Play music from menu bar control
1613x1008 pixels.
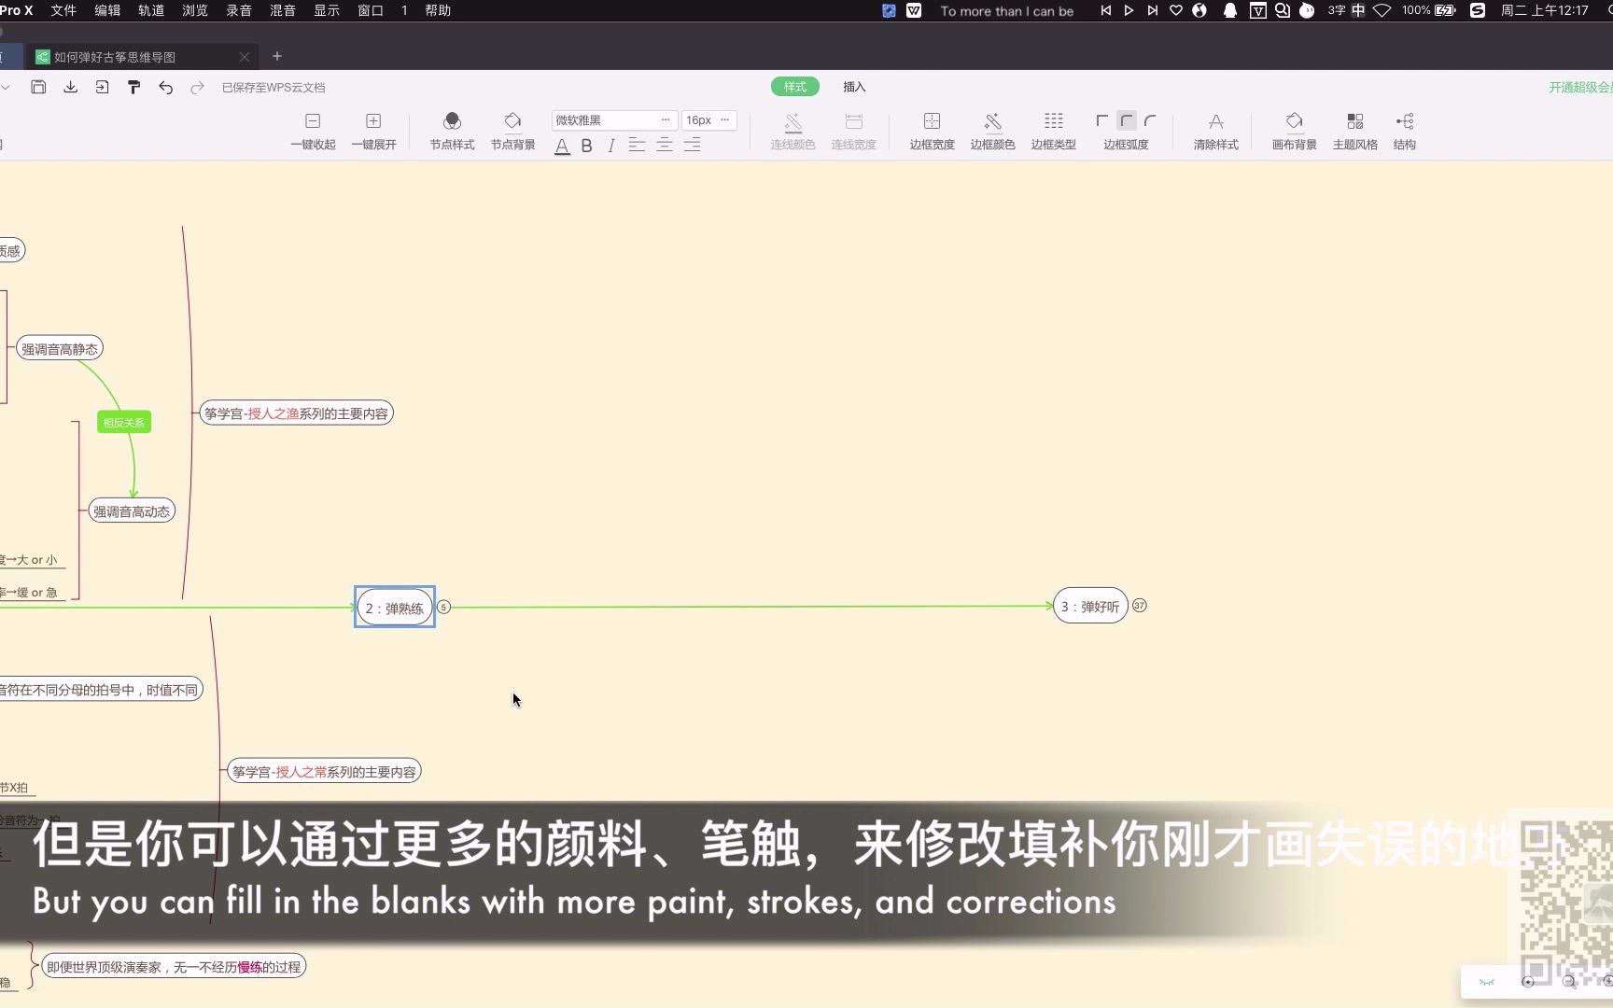click(x=1129, y=10)
